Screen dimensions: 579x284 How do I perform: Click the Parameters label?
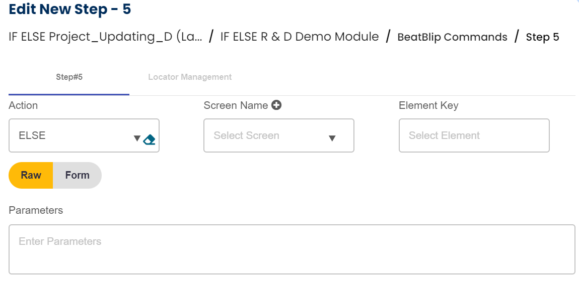click(x=36, y=210)
